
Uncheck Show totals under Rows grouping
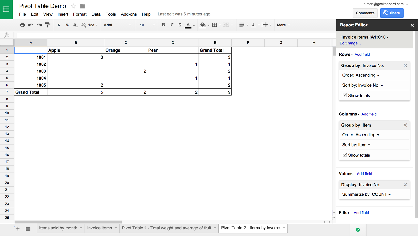pyautogui.click(x=345, y=95)
